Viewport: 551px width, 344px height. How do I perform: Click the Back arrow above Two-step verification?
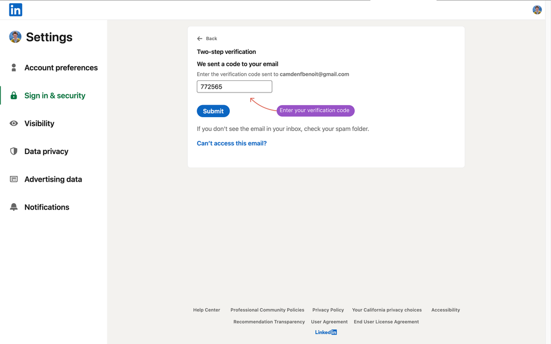(199, 39)
